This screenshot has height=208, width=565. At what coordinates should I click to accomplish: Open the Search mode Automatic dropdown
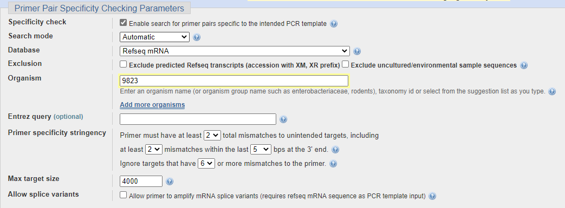(x=154, y=37)
